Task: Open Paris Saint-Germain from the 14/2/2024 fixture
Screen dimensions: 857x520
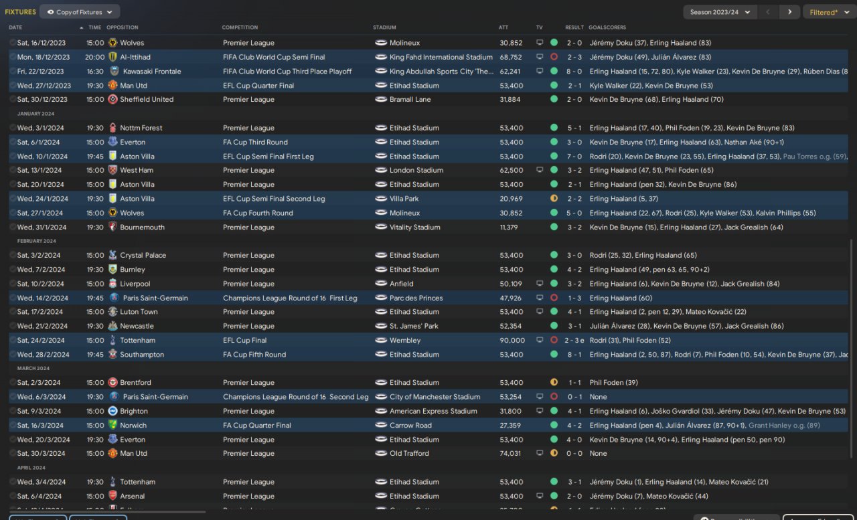Action: 155,298
